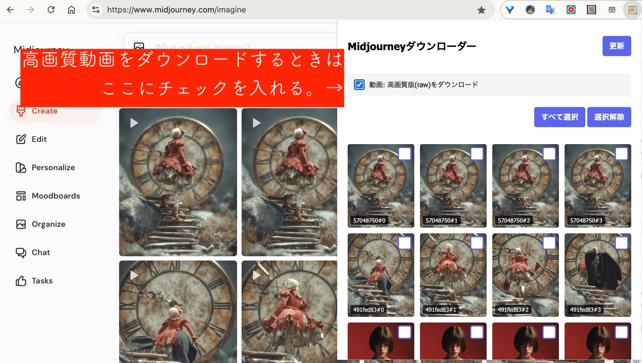
Task: Tick the checkbox on thumbnail 491fed83#3
Action: [x=622, y=243]
